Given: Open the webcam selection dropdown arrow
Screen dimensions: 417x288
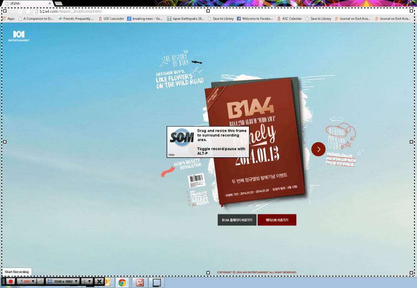Looking at the screenshot, I should pyautogui.click(x=90, y=281).
